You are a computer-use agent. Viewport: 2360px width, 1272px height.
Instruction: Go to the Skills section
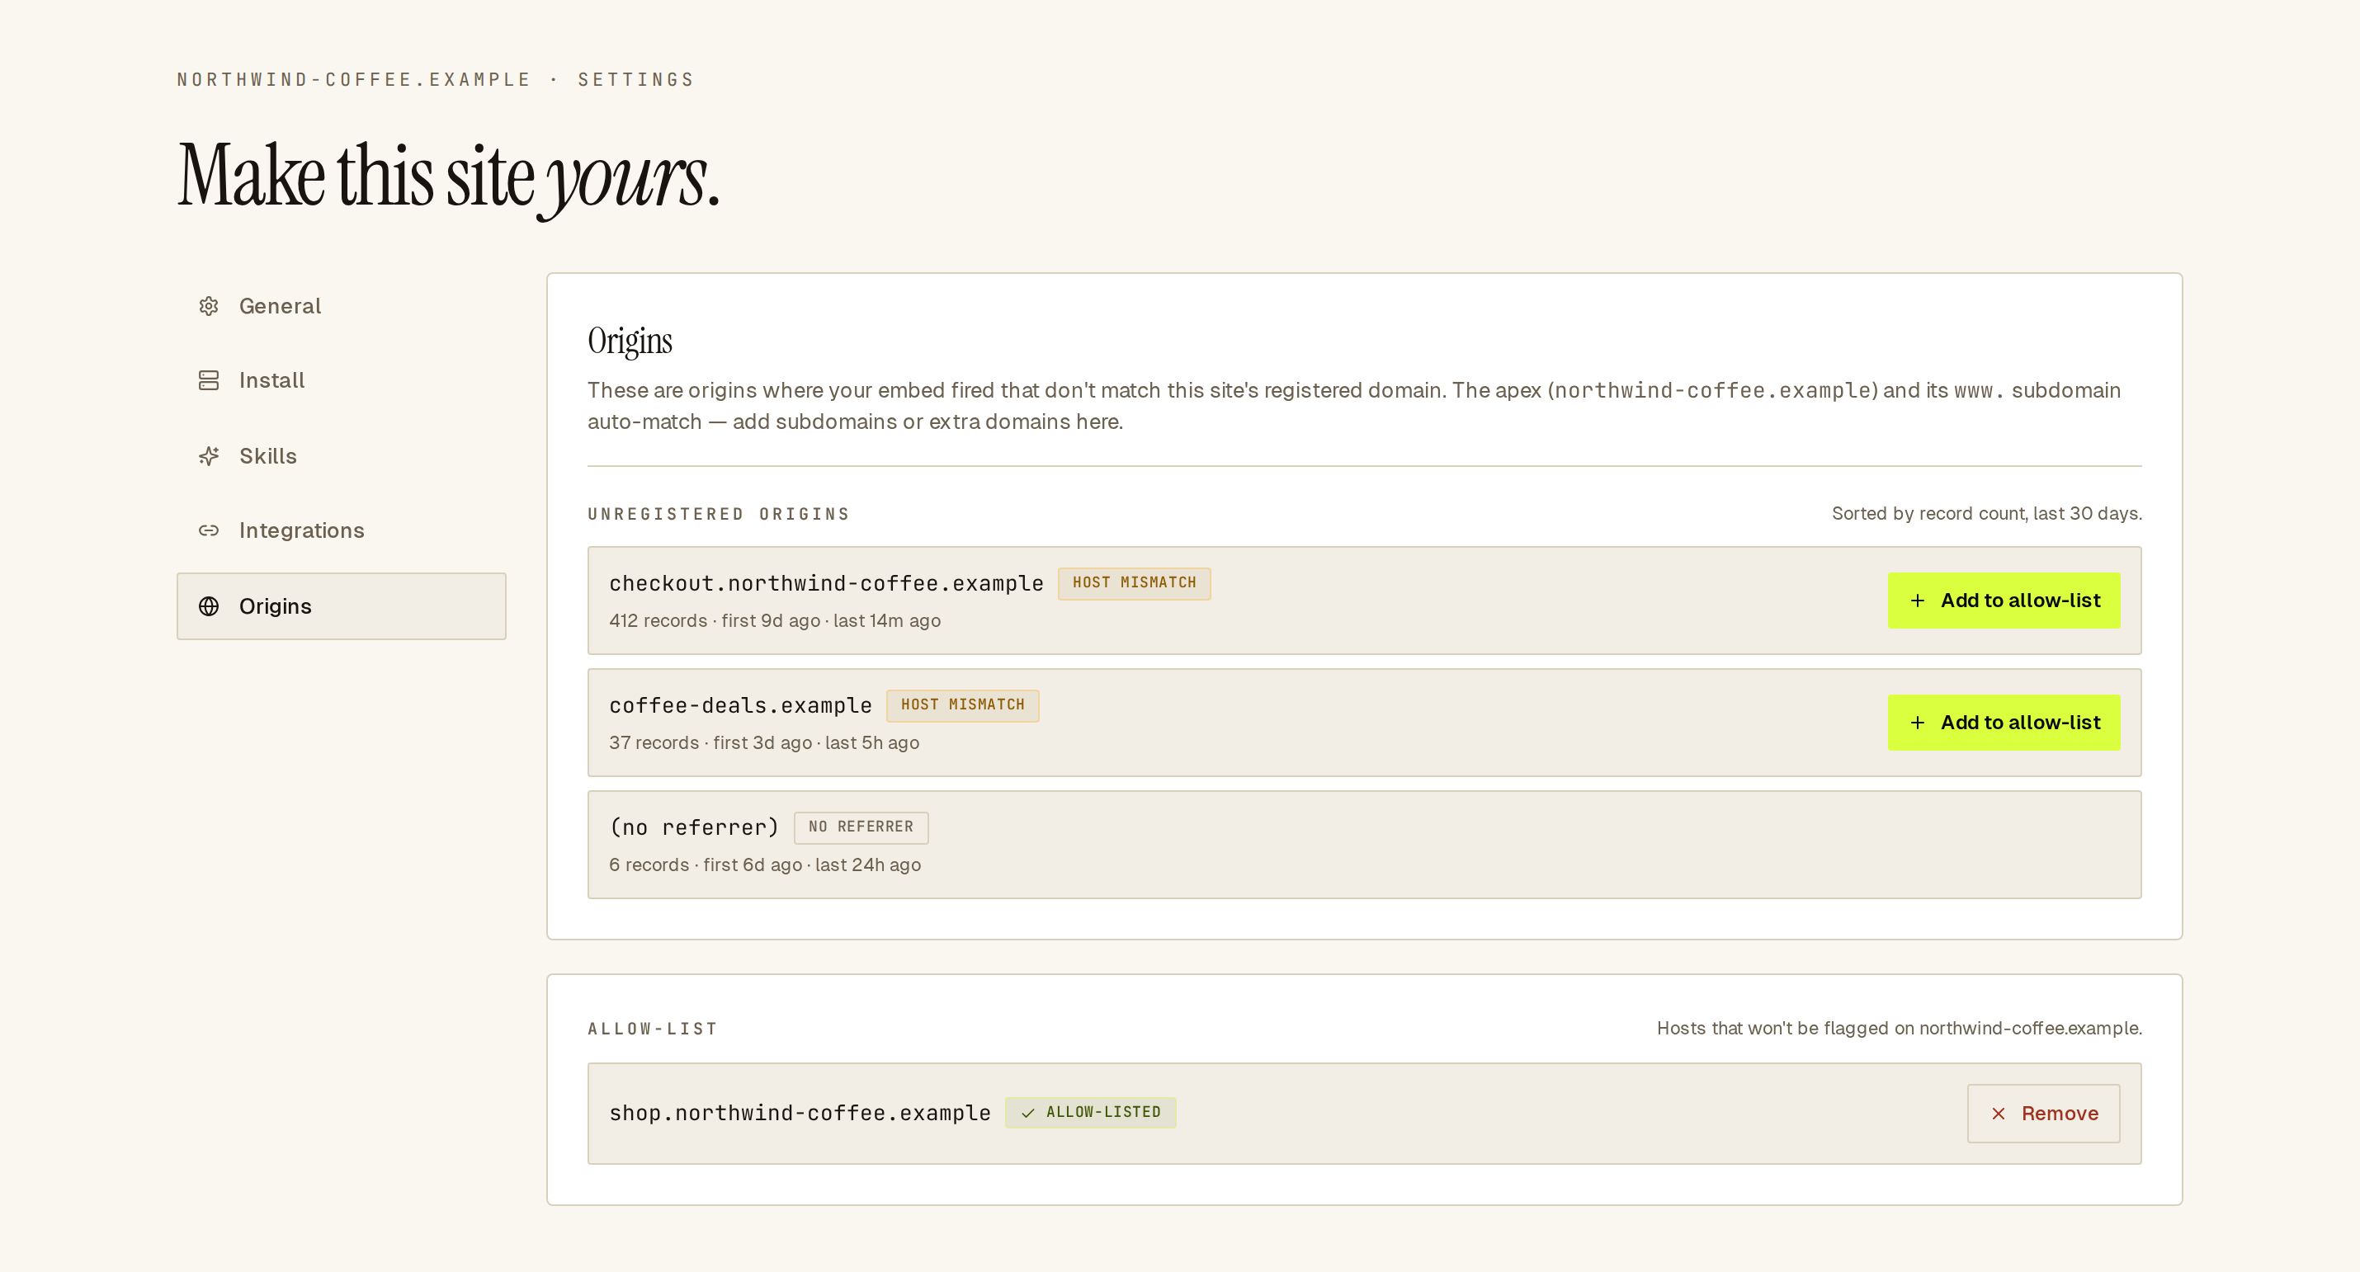[x=341, y=456]
